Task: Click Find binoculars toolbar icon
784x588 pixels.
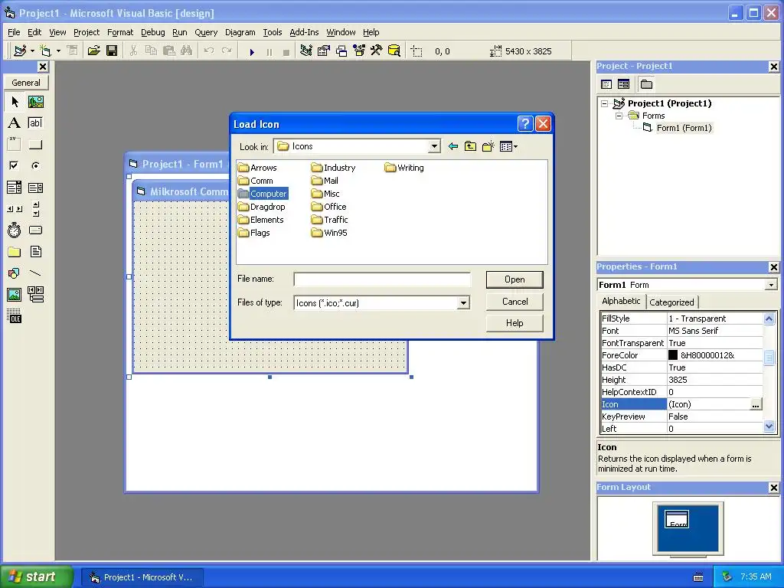Action: pos(187,51)
